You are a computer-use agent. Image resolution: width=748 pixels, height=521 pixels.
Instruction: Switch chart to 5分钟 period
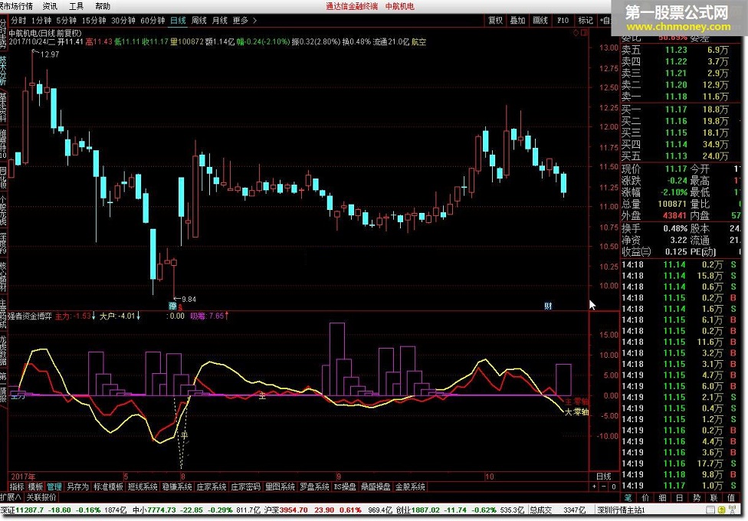67,21
